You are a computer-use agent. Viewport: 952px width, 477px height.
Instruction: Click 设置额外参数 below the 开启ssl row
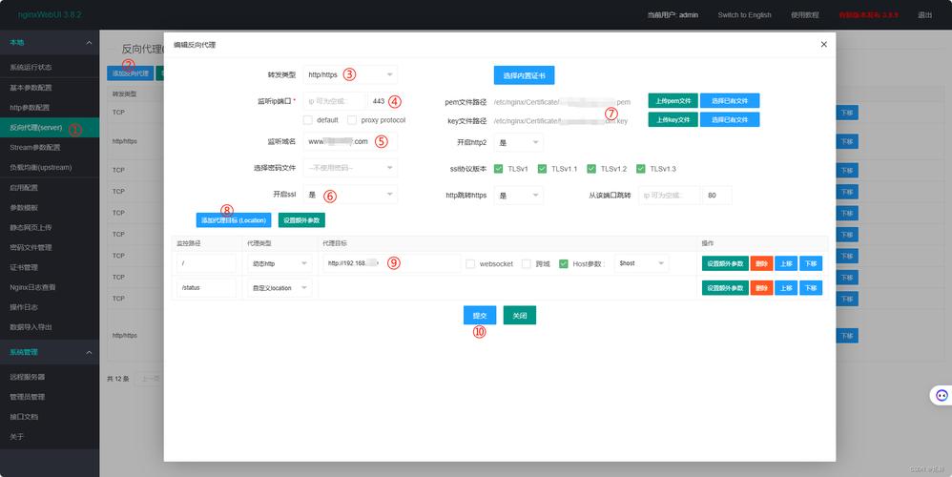301,220
